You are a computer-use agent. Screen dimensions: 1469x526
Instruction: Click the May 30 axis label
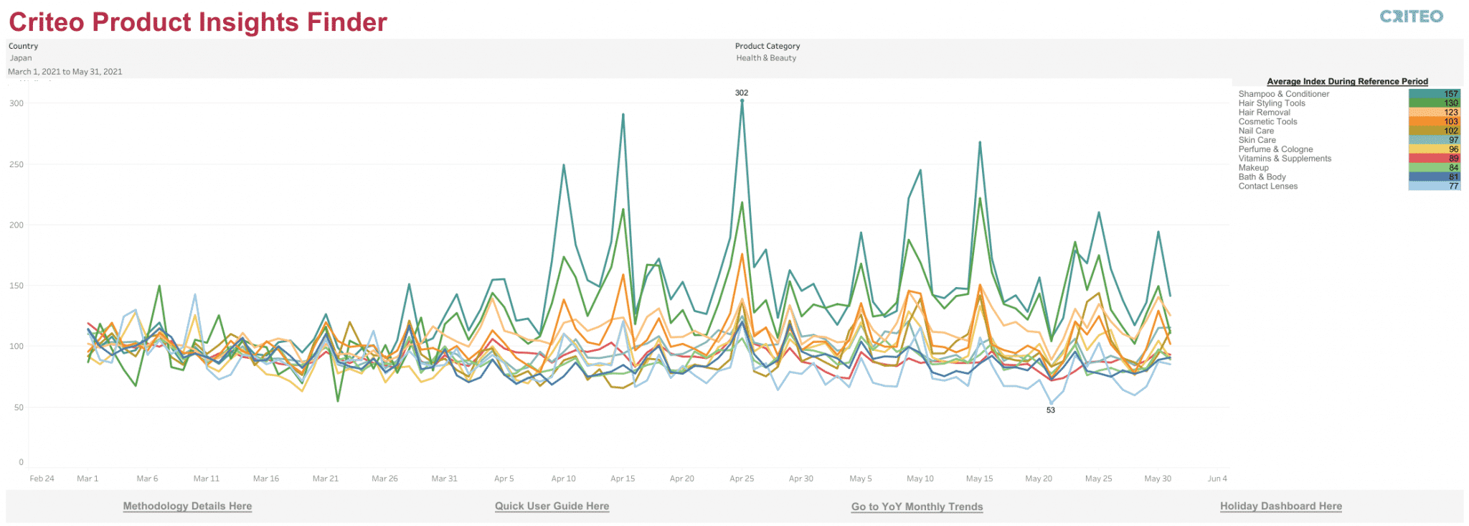(x=1158, y=479)
